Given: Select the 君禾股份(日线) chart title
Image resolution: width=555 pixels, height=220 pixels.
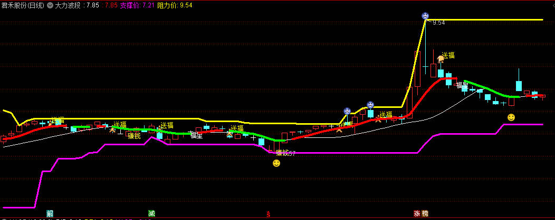Looking at the screenshot, I should [x=23, y=6].
